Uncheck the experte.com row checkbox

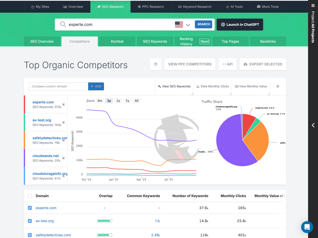coord(30,208)
